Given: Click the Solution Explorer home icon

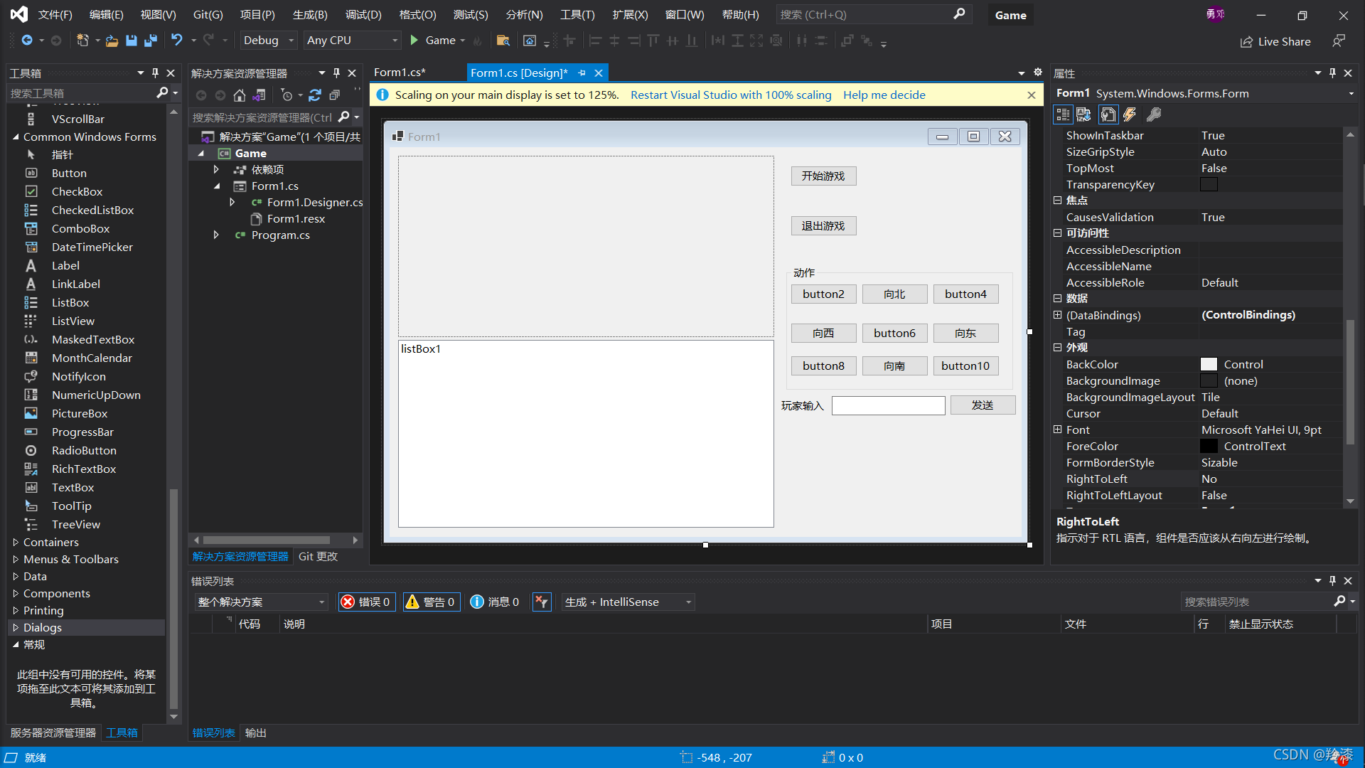Looking at the screenshot, I should coord(240,95).
